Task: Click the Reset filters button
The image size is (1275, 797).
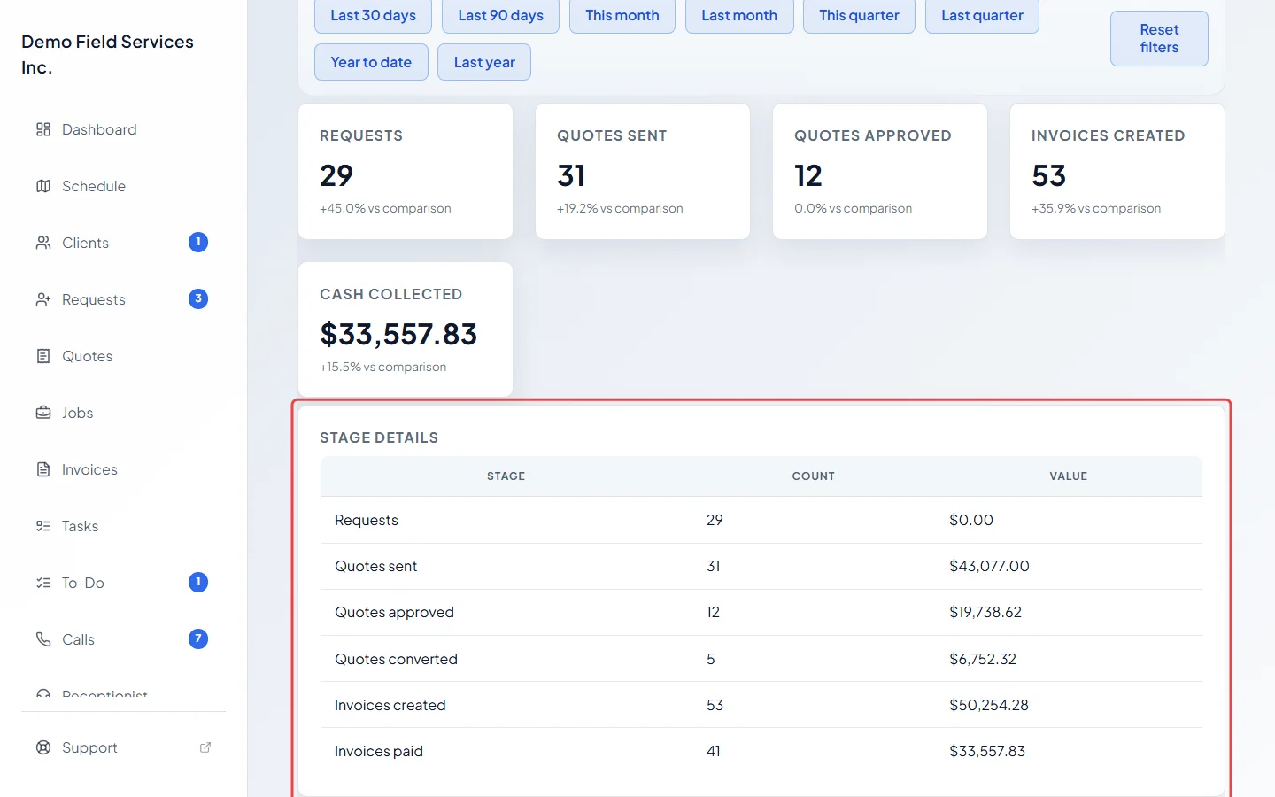Action: pyautogui.click(x=1159, y=38)
